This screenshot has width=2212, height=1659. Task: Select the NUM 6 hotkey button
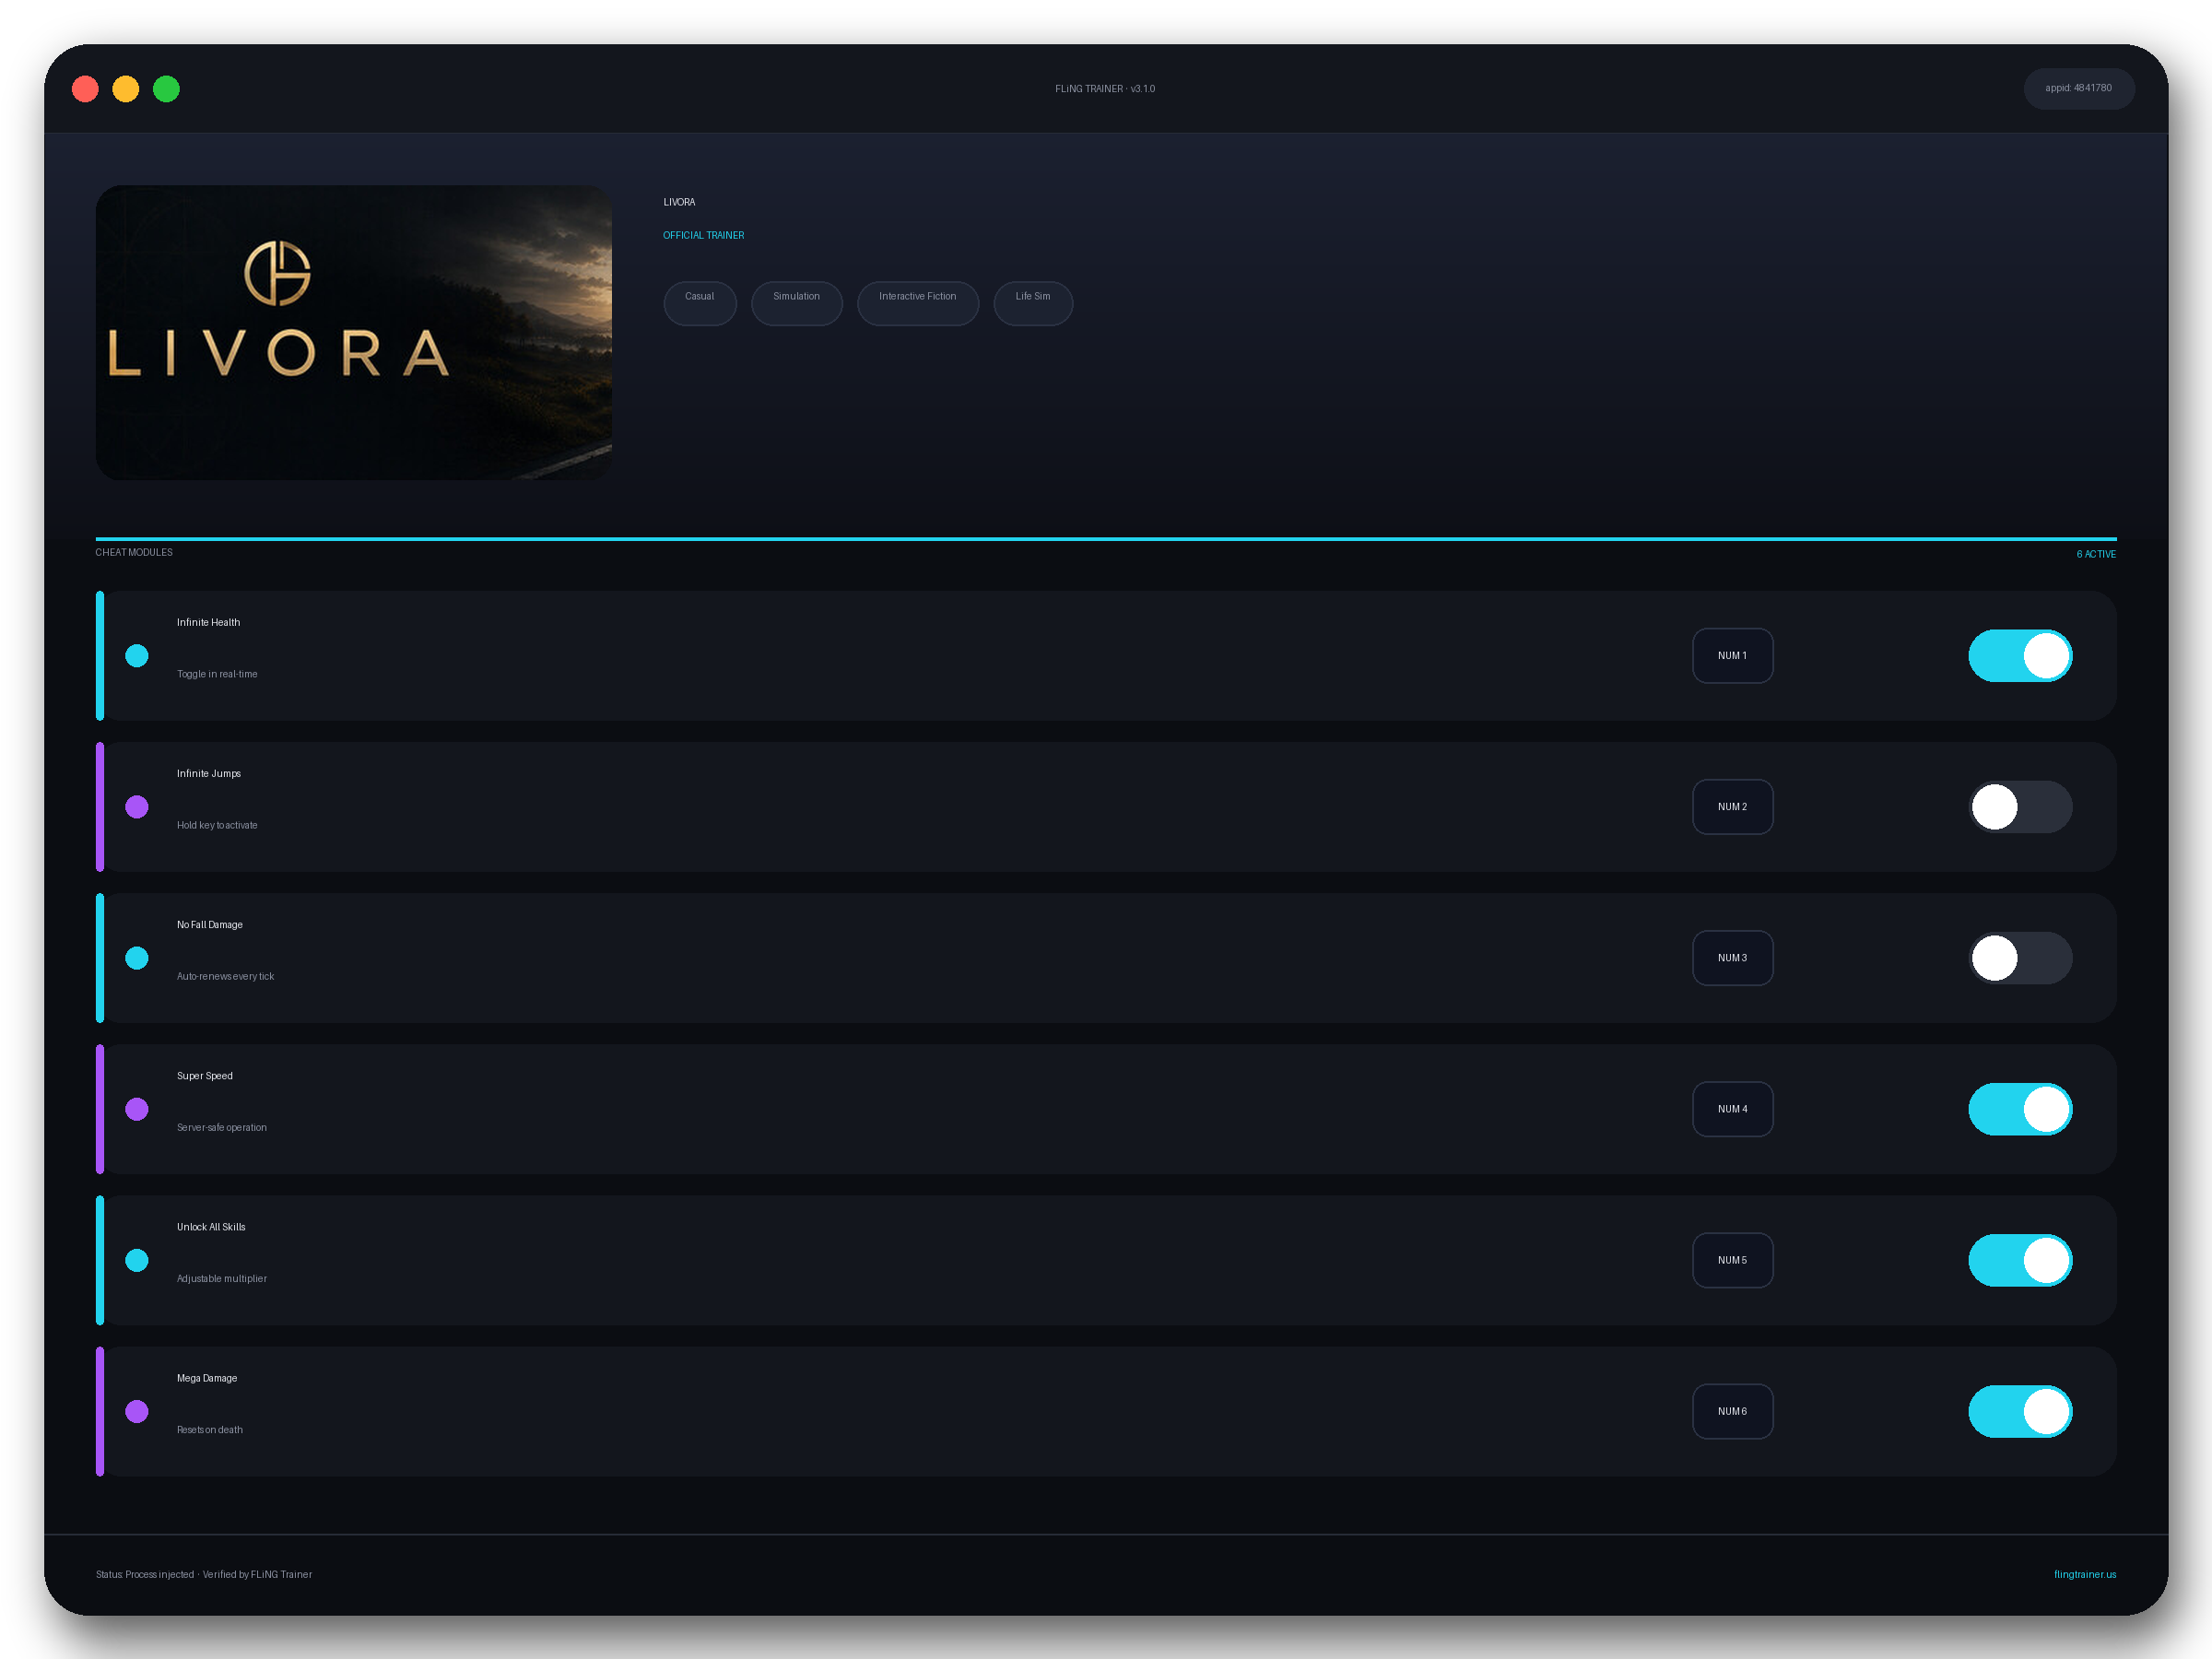tap(1732, 1411)
